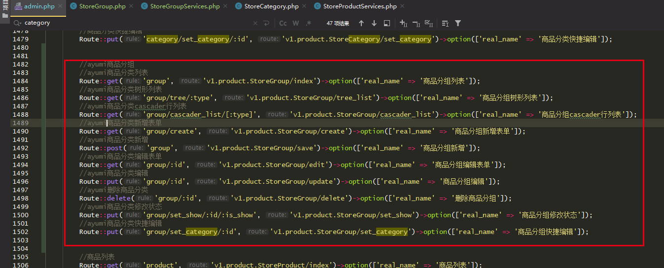Image resolution: width=664 pixels, height=268 pixels.
Task: Toggle Words (W) search option
Action: [296, 23]
